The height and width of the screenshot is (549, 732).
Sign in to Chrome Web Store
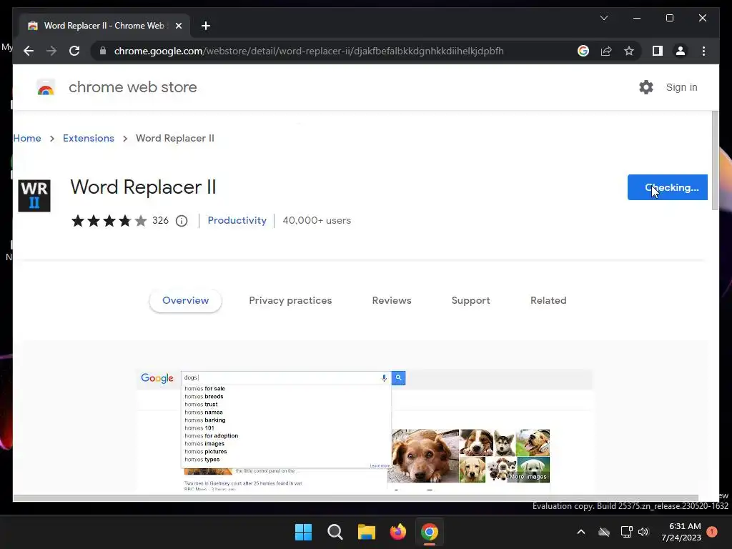point(681,87)
